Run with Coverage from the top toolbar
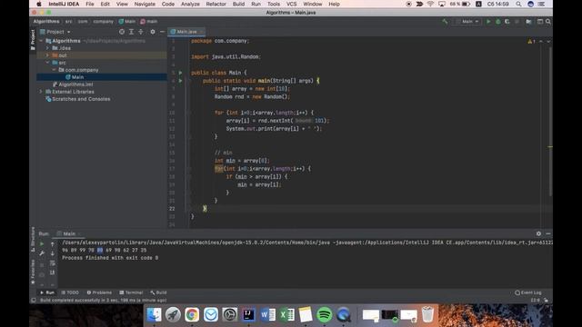This screenshot has width=582, height=327. point(507,22)
